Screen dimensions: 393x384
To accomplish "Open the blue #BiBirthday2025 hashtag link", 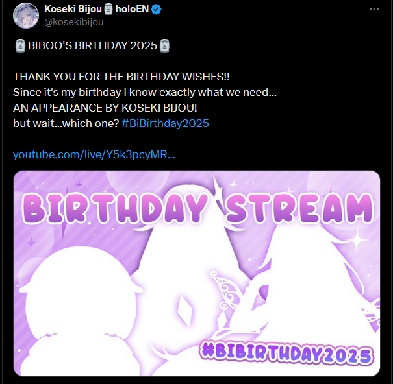I will (x=165, y=123).
